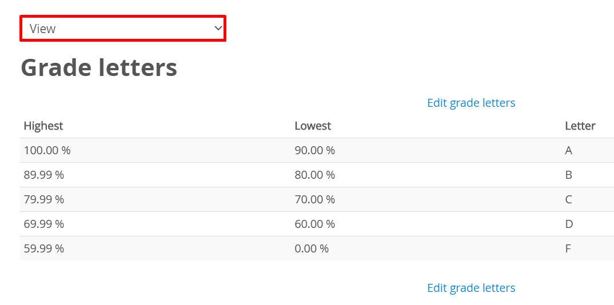Select the letter A grade cell
Screen dimensions: 614x305
click(x=568, y=150)
